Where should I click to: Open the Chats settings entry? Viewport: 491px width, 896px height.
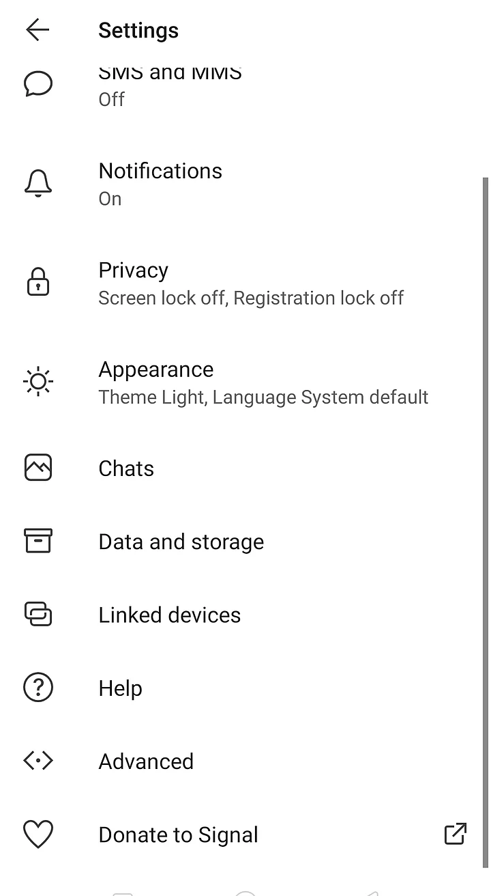126,468
